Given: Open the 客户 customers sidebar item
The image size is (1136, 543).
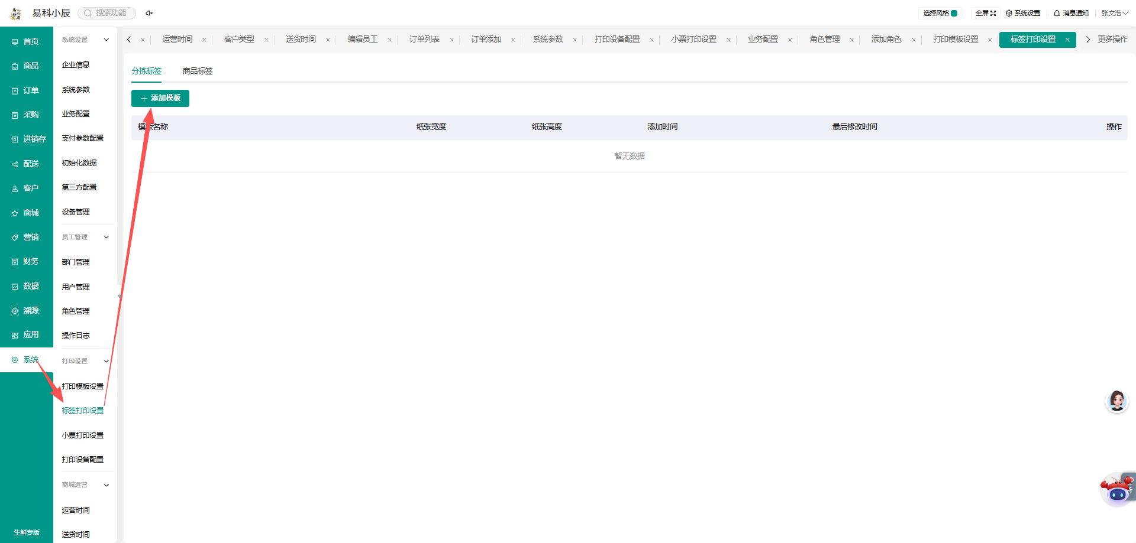Looking at the screenshot, I should (26, 188).
